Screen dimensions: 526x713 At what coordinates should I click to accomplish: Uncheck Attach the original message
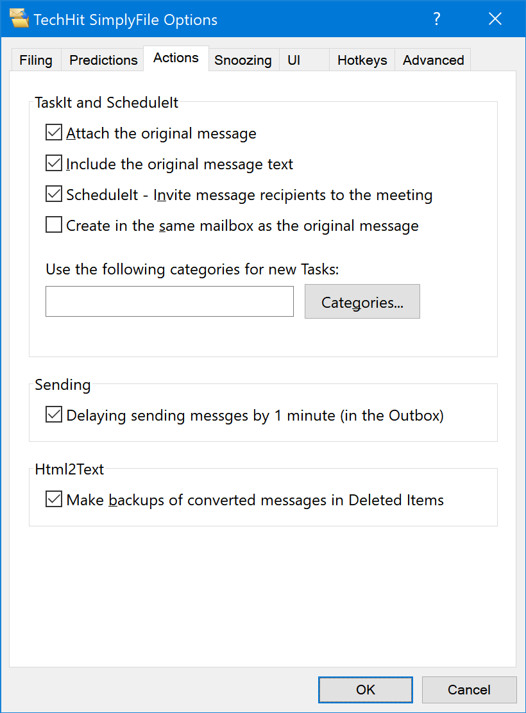[54, 132]
